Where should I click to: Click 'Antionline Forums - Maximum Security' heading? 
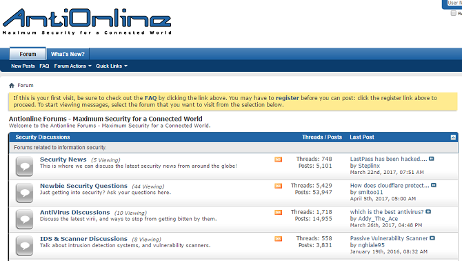(x=106, y=119)
